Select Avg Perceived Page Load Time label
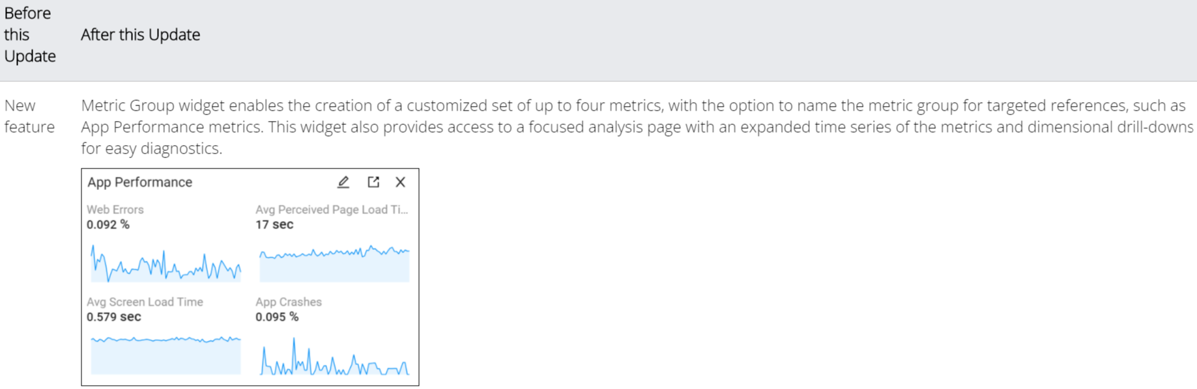Screen dimensions: 1197x389 pos(331,209)
